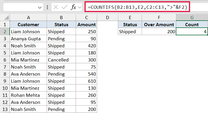
Task: Click the amount 90 cell
Action: tap(87, 39)
